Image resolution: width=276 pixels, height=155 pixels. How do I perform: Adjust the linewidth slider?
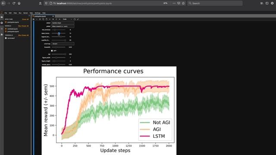click(x=59, y=47)
